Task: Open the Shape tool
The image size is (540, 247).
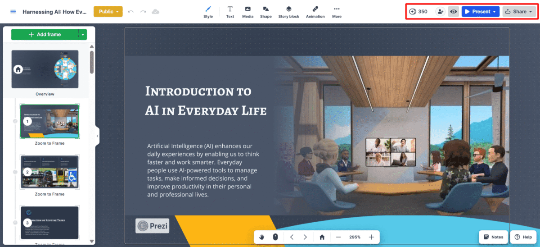Action: 266,12
